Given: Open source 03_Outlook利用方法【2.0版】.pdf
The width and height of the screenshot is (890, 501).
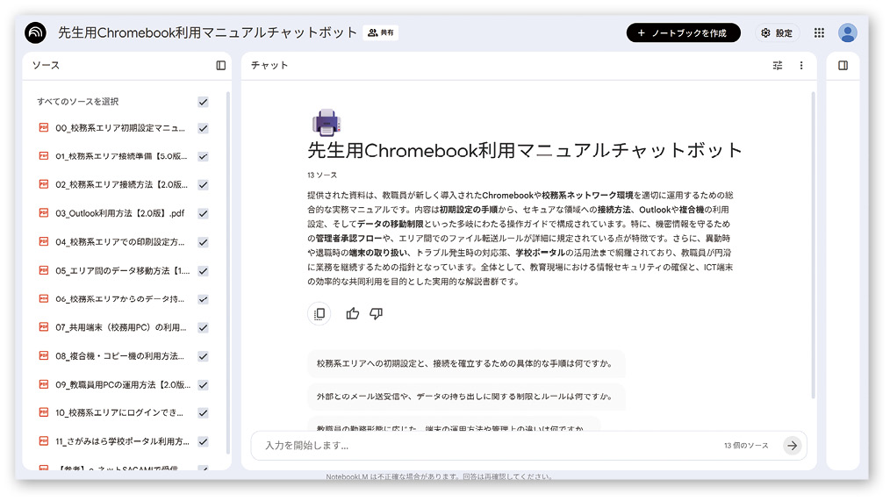Looking at the screenshot, I should pos(119,213).
